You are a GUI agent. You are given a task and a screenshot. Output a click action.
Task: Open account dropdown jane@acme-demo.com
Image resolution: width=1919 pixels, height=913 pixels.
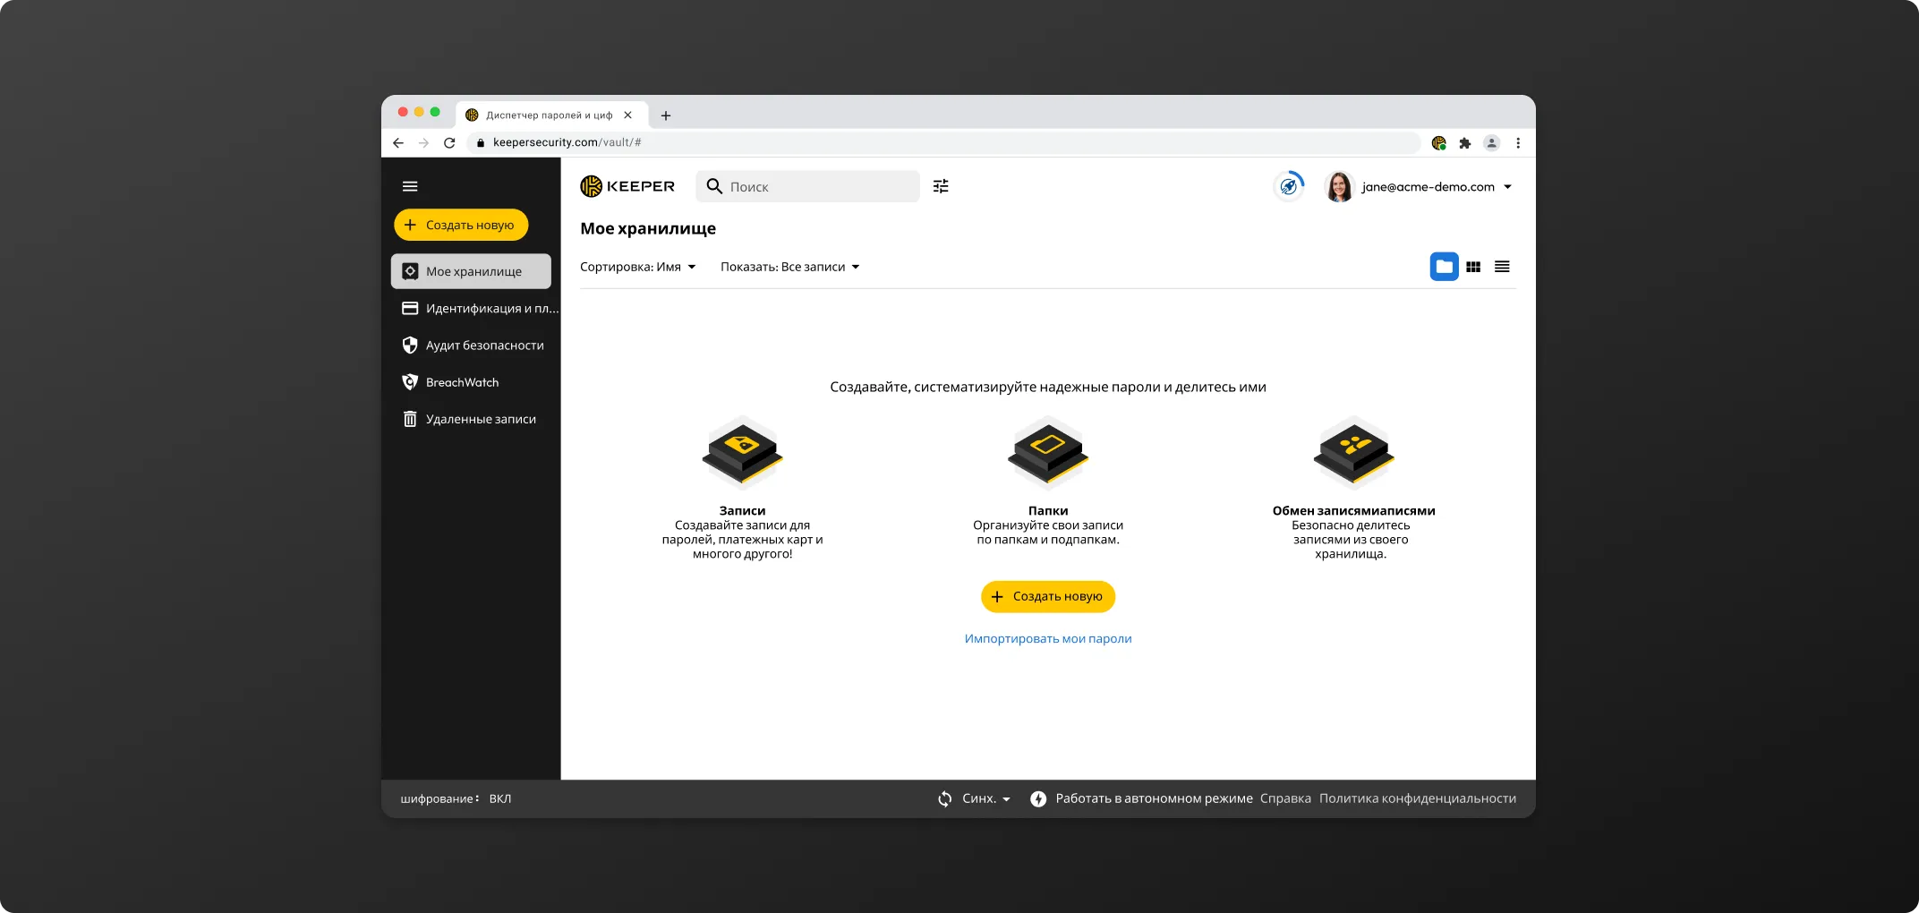(x=1436, y=186)
